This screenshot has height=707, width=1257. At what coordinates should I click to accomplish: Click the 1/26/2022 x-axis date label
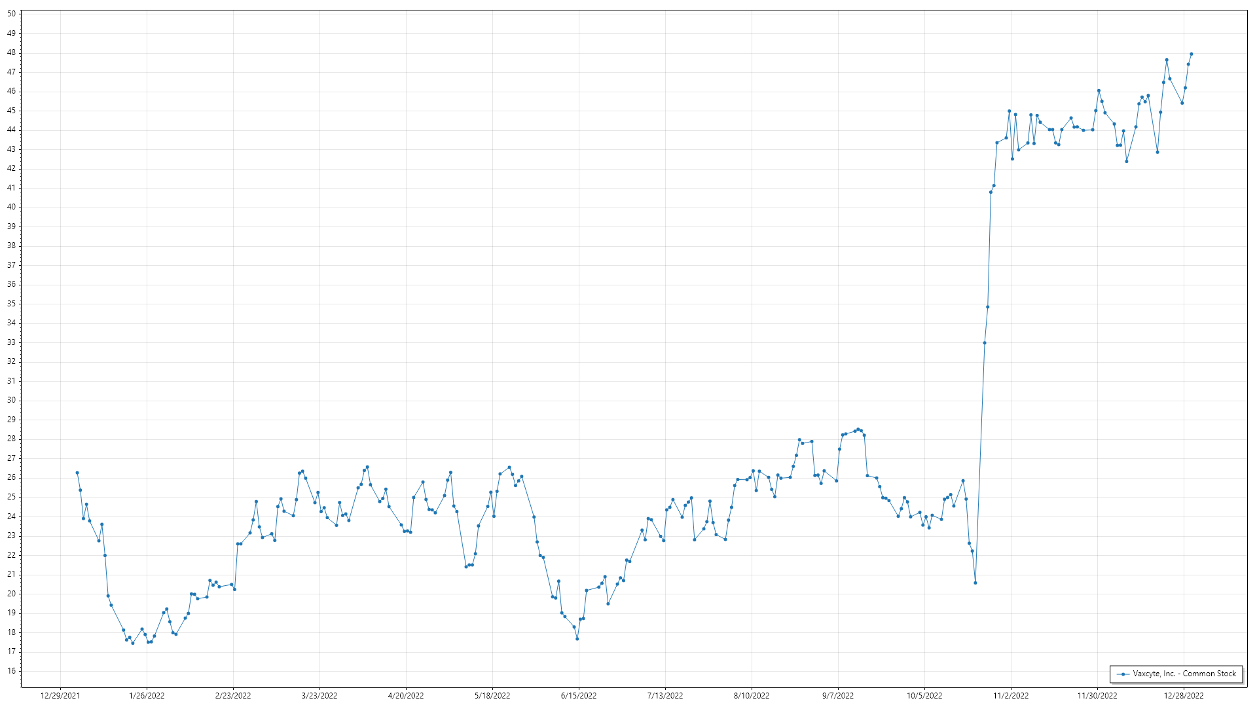pyautogui.click(x=147, y=696)
